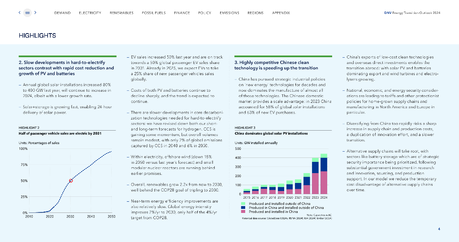The height and width of the screenshot is (242, 459).
Task: Switch to the FINANCE section
Action: click(x=182, y=13)
